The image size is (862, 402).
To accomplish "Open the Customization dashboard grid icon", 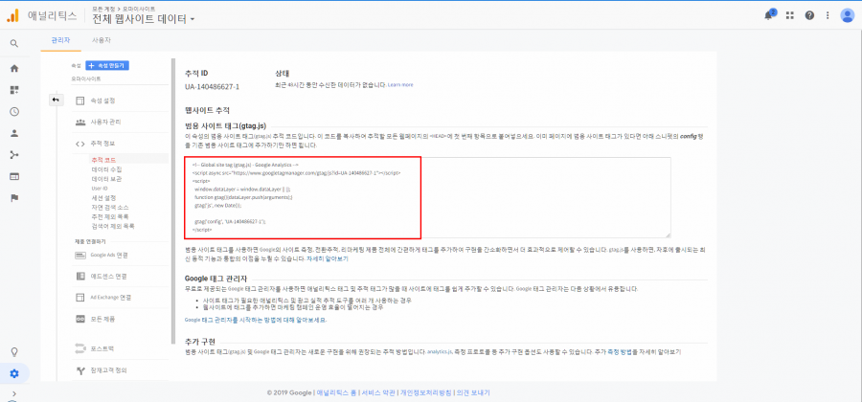I will coord(14,90).
